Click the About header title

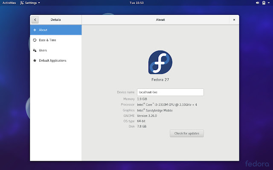(160, 20)
